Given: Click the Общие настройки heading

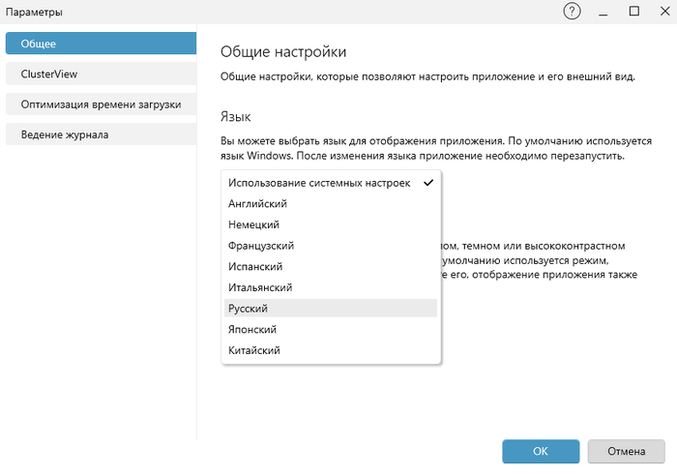Looking at the screenshot, I should pos(283,51).
